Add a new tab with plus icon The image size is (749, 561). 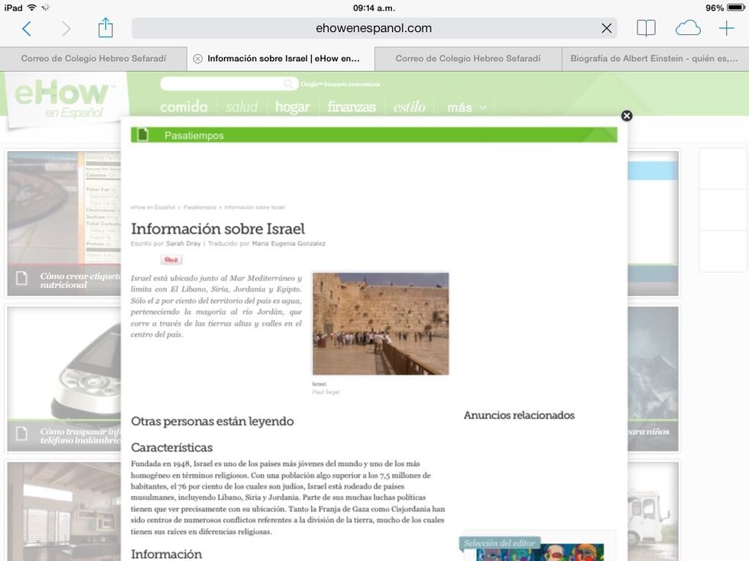[x=726, y=28]
